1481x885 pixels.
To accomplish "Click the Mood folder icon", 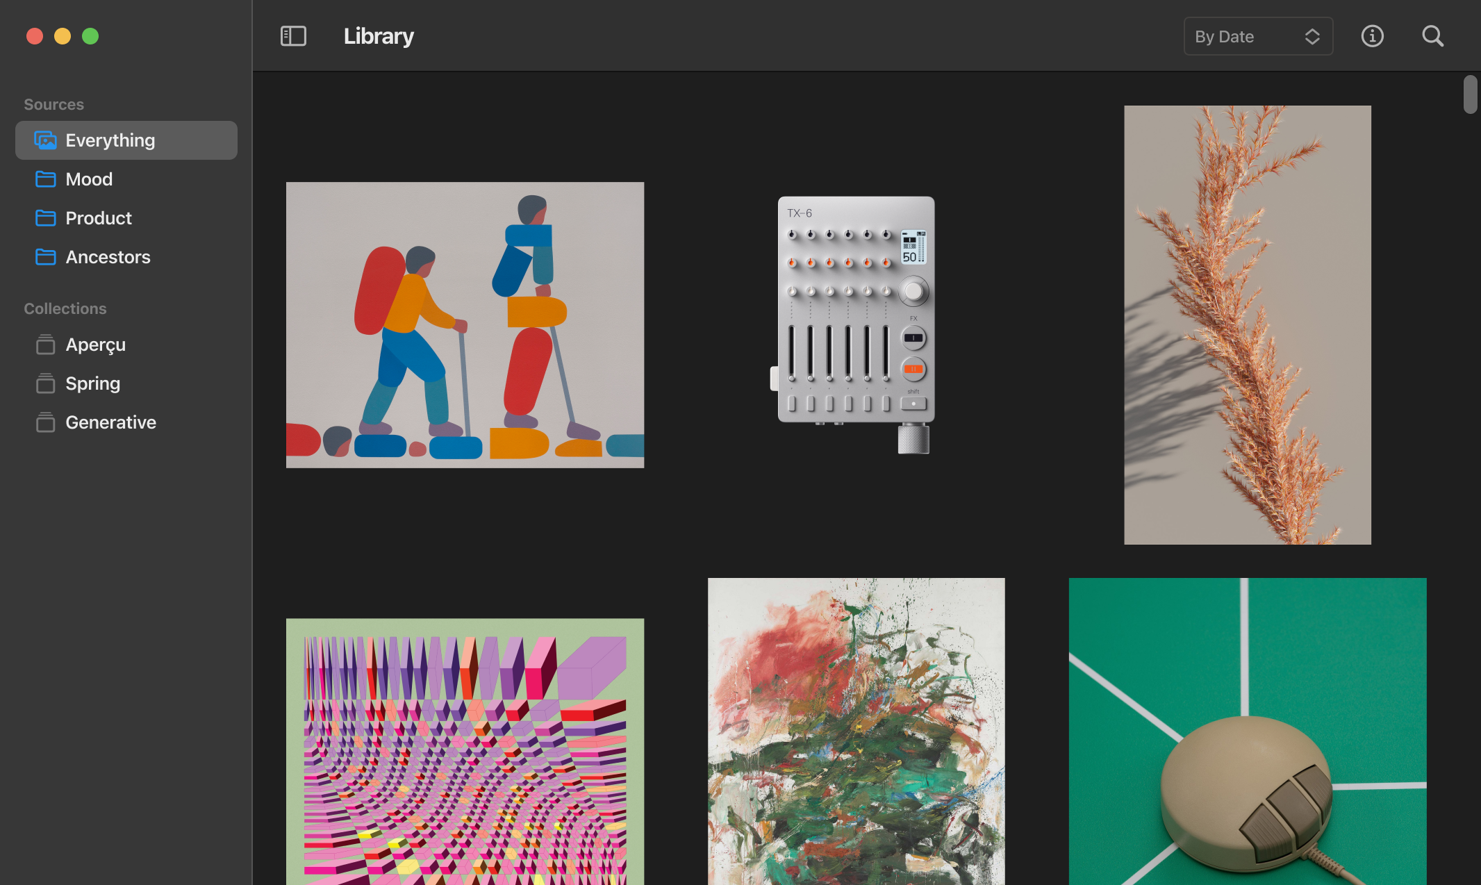I will point(45,179).
